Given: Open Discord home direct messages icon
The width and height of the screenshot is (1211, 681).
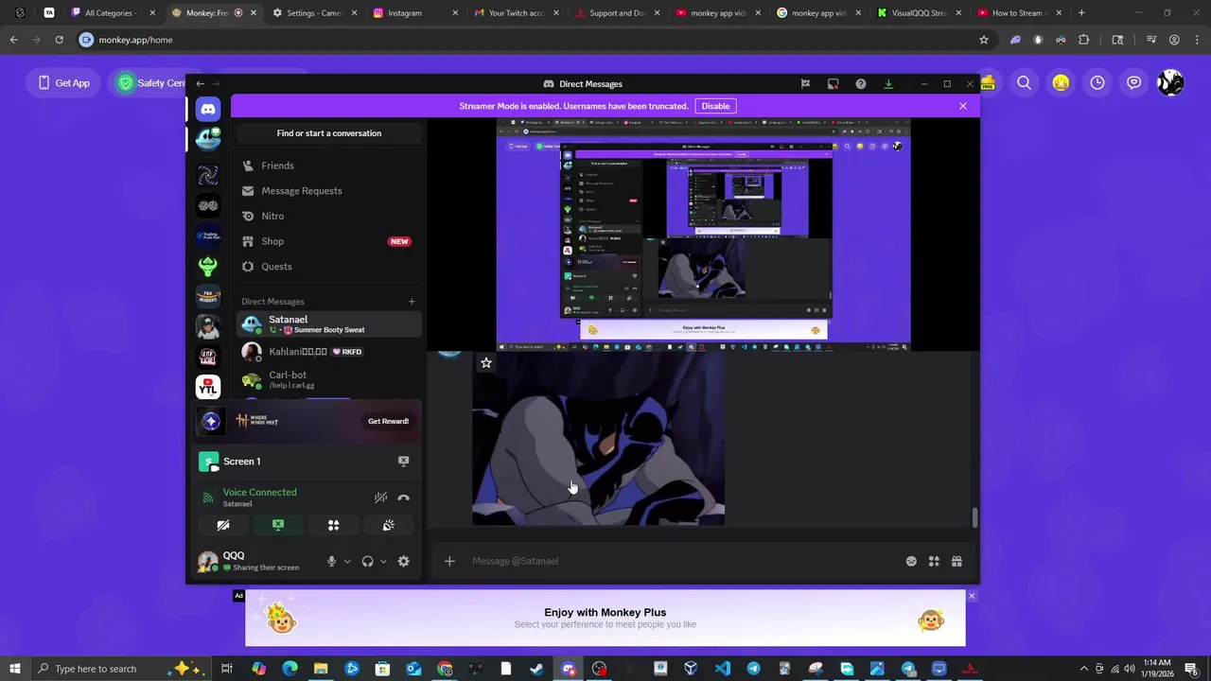Looking at the screenshot, I should [208, 109].
